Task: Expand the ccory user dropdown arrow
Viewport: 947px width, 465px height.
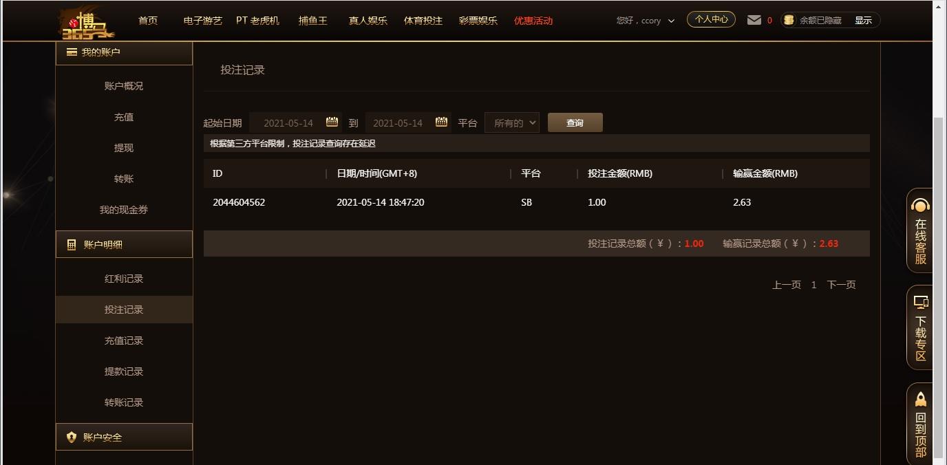Action: click(x=671, y=21)
